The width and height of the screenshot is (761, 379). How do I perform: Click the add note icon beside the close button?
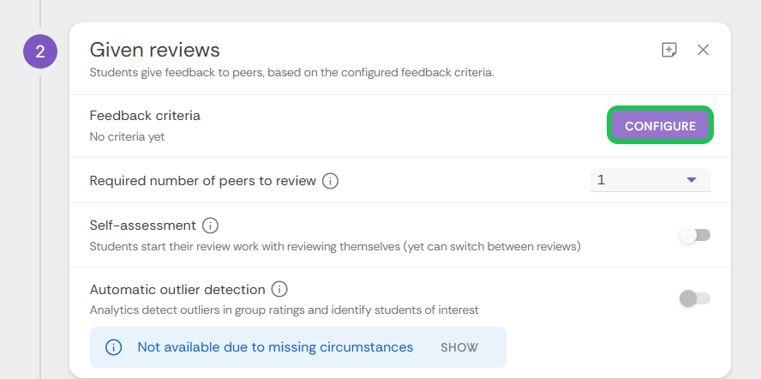click(x=669, y=50)
